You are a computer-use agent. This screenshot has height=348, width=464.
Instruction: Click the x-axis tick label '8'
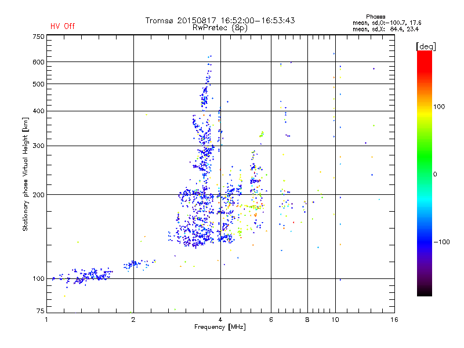[307, 320]
